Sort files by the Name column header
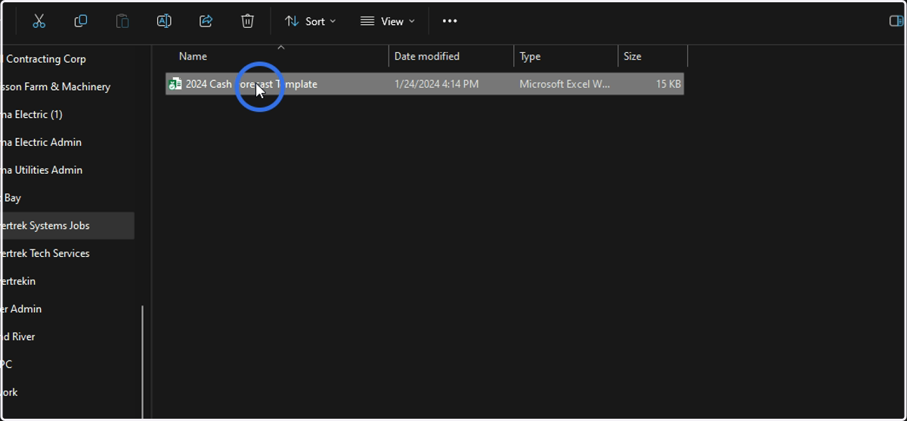The width and height of the screenshot is (907, 421). pyautogui.click(x=278, y=57)
